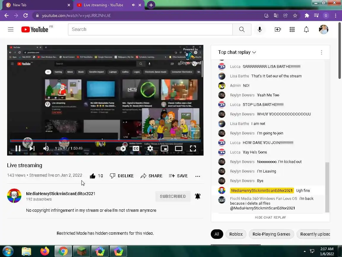Share this page via toolbar share icon
342x257 pixels.
coord(286,15)
